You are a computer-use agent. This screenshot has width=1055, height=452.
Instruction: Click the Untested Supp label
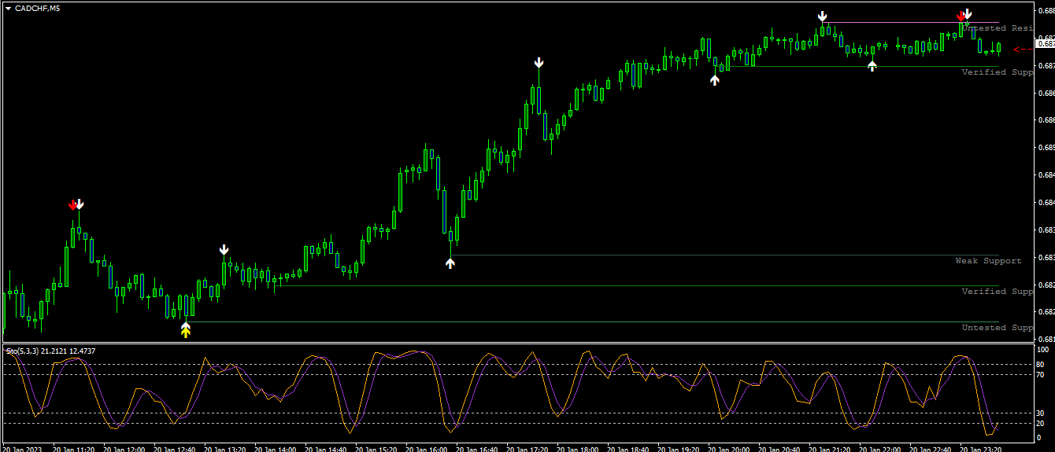click(x=997, y=328)
